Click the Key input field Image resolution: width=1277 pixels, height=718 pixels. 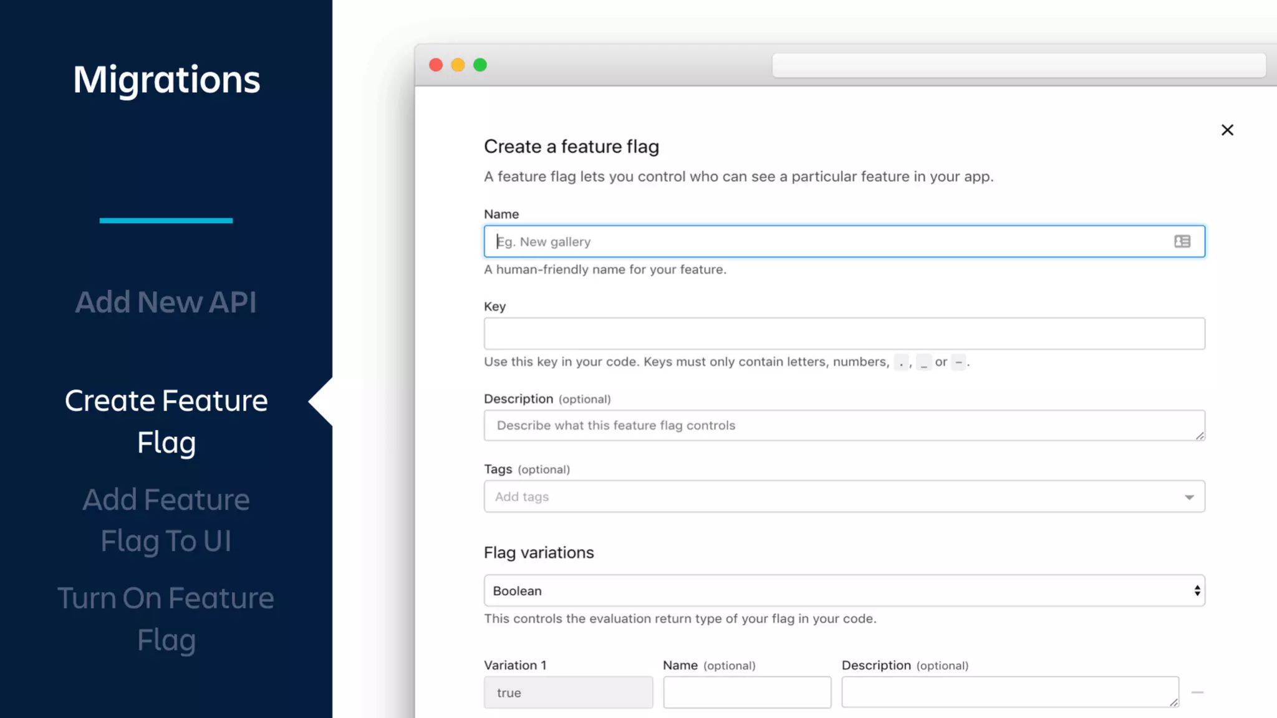[x=844, y=333]
